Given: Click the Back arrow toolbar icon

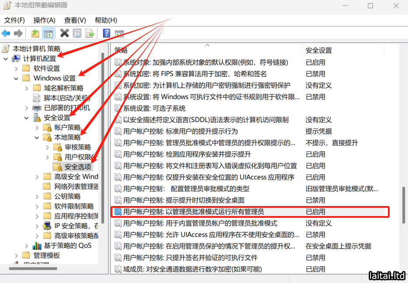Looking at the screenshot, I should coord(6,34).
